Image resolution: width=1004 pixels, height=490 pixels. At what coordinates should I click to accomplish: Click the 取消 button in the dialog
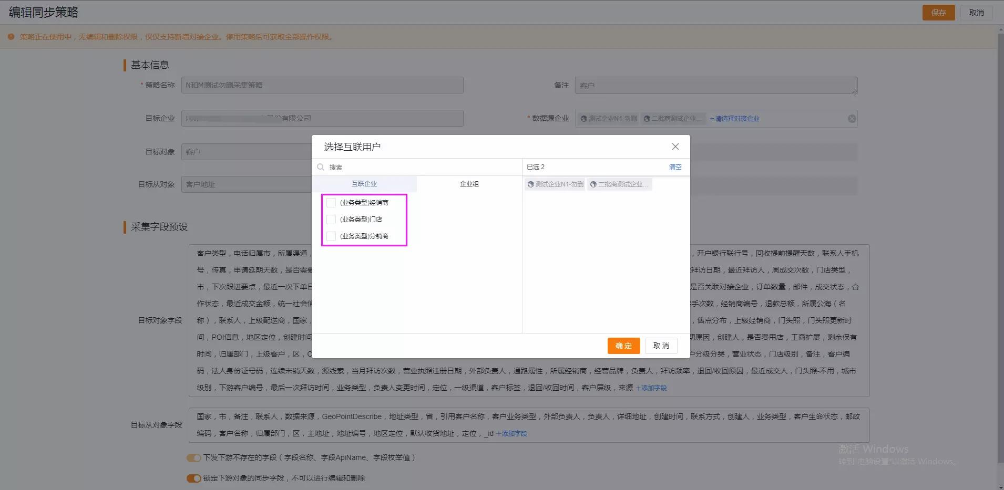pos(661,346)
